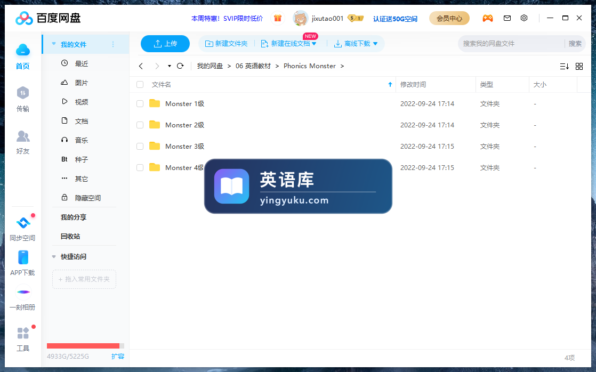Open APP下载 in sidebar
This screenshot has height=372, width=596.
pyautogui.click(x=23, y=263)
